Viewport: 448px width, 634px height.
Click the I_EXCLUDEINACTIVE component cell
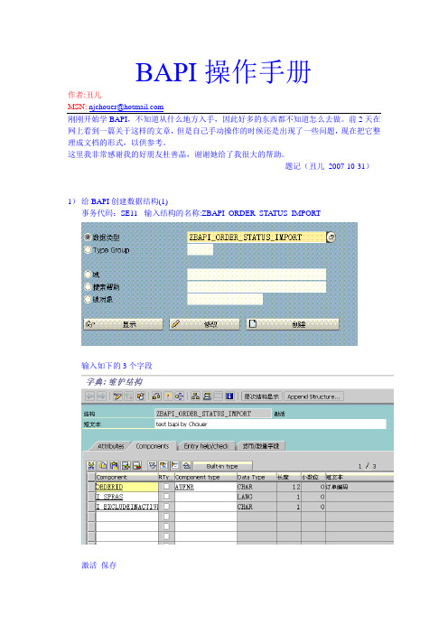pyautogui.click(x=126, y=507)
